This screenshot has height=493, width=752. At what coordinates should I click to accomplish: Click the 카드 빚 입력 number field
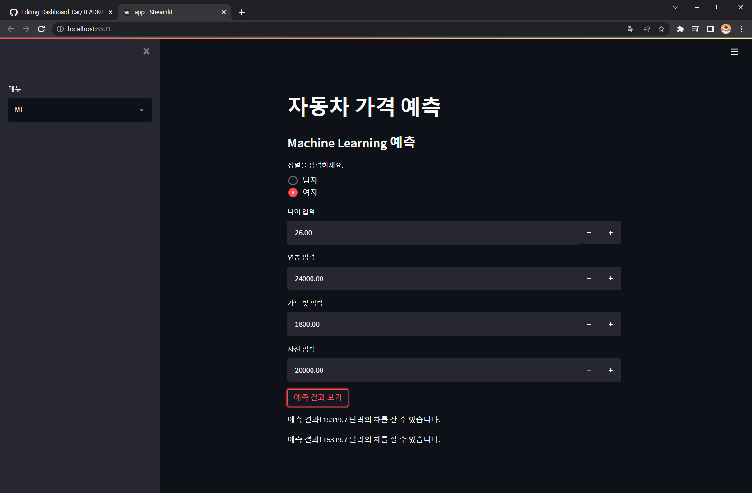point(433,324)
